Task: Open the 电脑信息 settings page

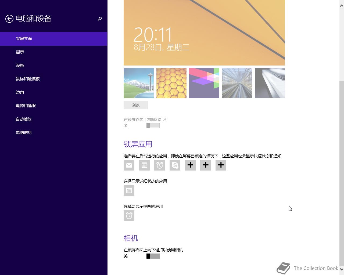Action: pyautogui.click(x=54, y=133)
